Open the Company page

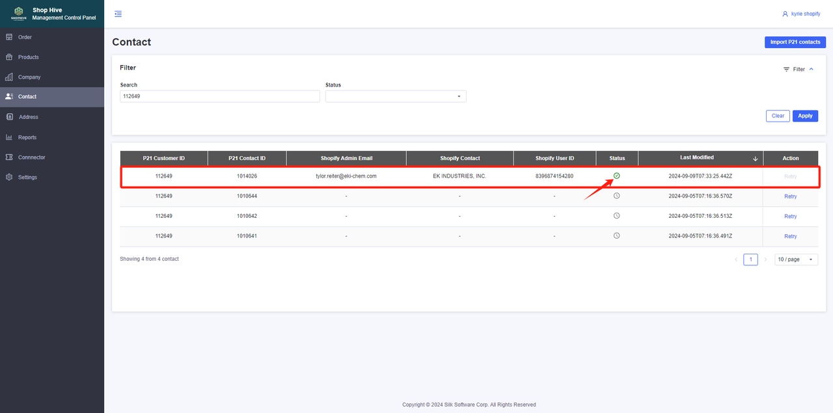point(52,77)
